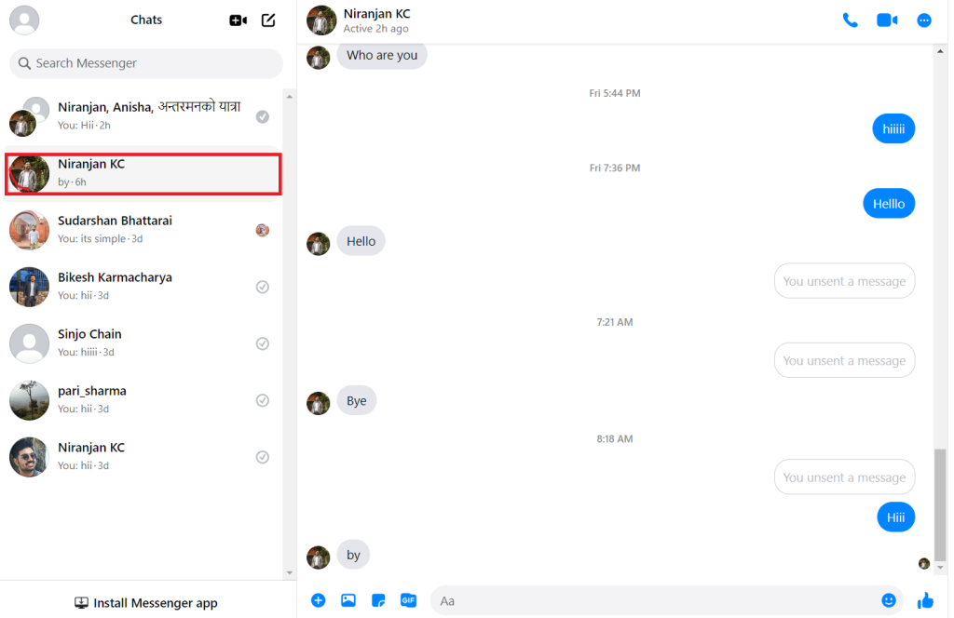Click Sinjo Chain default avatar
This screenshot has height=618, width=954.
[29, 343]
